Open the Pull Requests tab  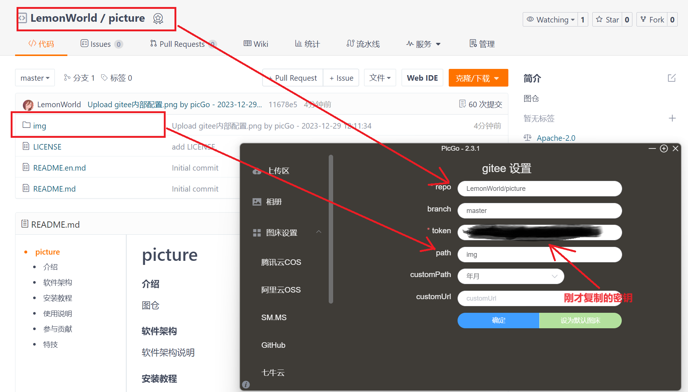point(183,44)
